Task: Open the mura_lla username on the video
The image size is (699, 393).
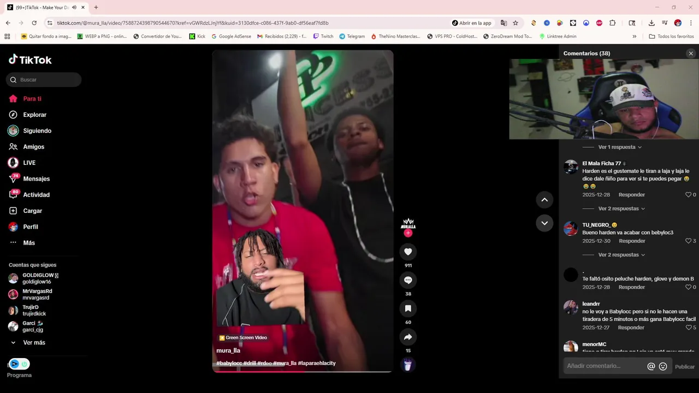Action: coord(228,350)
